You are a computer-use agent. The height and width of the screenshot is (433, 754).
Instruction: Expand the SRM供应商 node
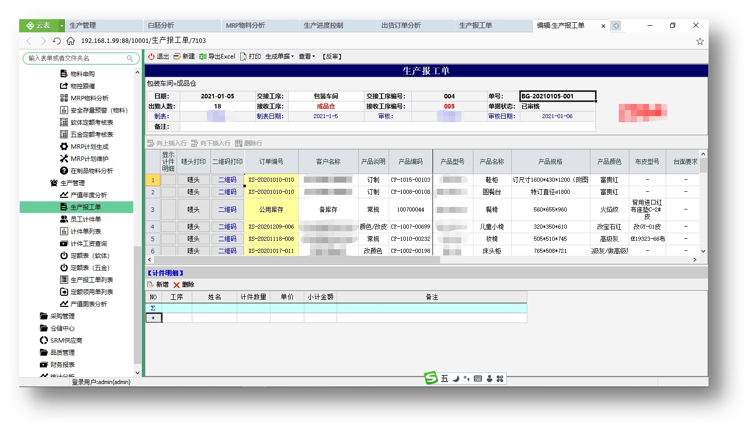pos(61,340)
